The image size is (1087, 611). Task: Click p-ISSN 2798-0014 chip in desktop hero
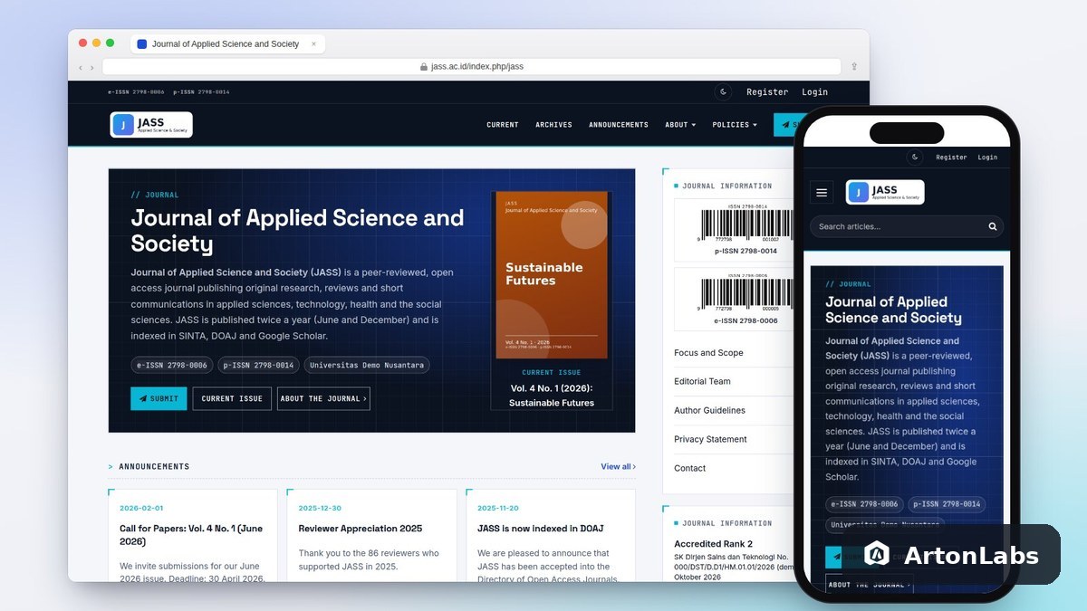[x=258, y=366]
